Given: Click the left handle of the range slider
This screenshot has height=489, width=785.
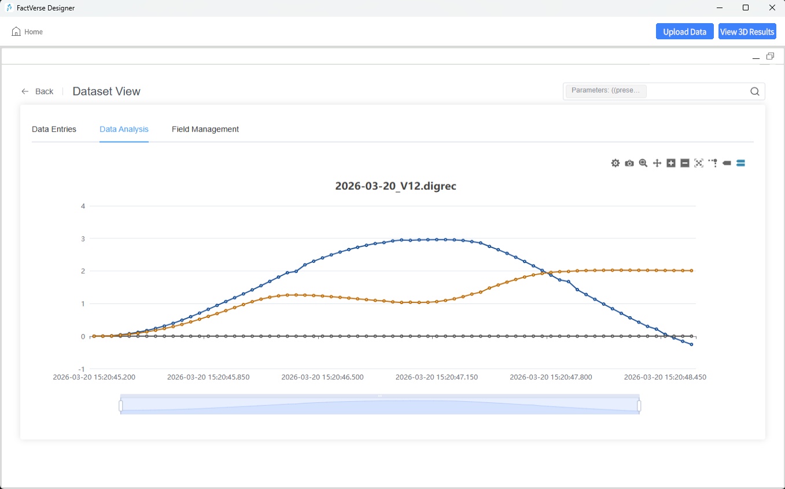Looking at the screenshot, I should click(x=121, y=404).
